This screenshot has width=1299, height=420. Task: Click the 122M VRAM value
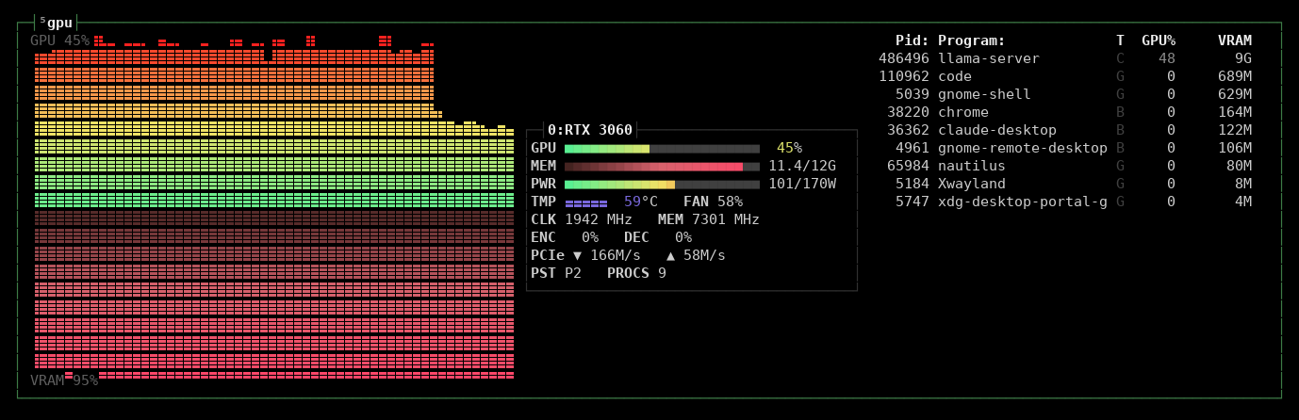[1235, 130]
